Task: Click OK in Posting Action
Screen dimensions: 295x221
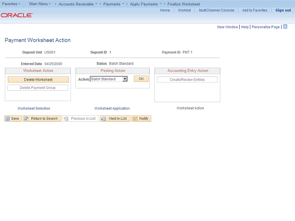Action: coord(142,79)
